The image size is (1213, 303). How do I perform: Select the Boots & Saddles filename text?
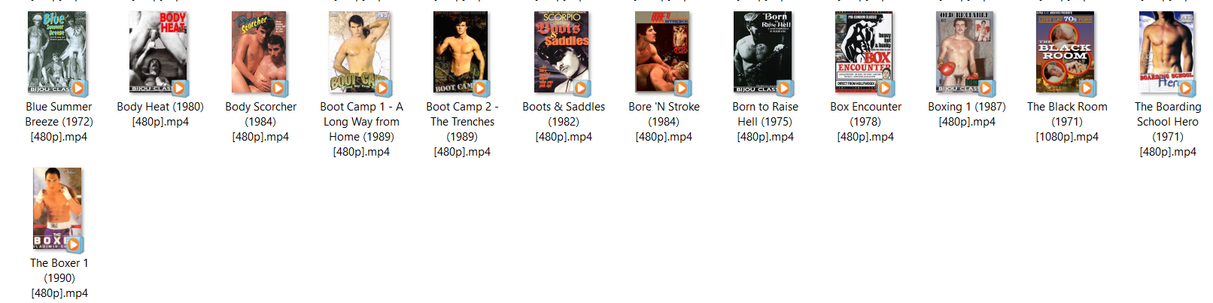coord(564,122)
